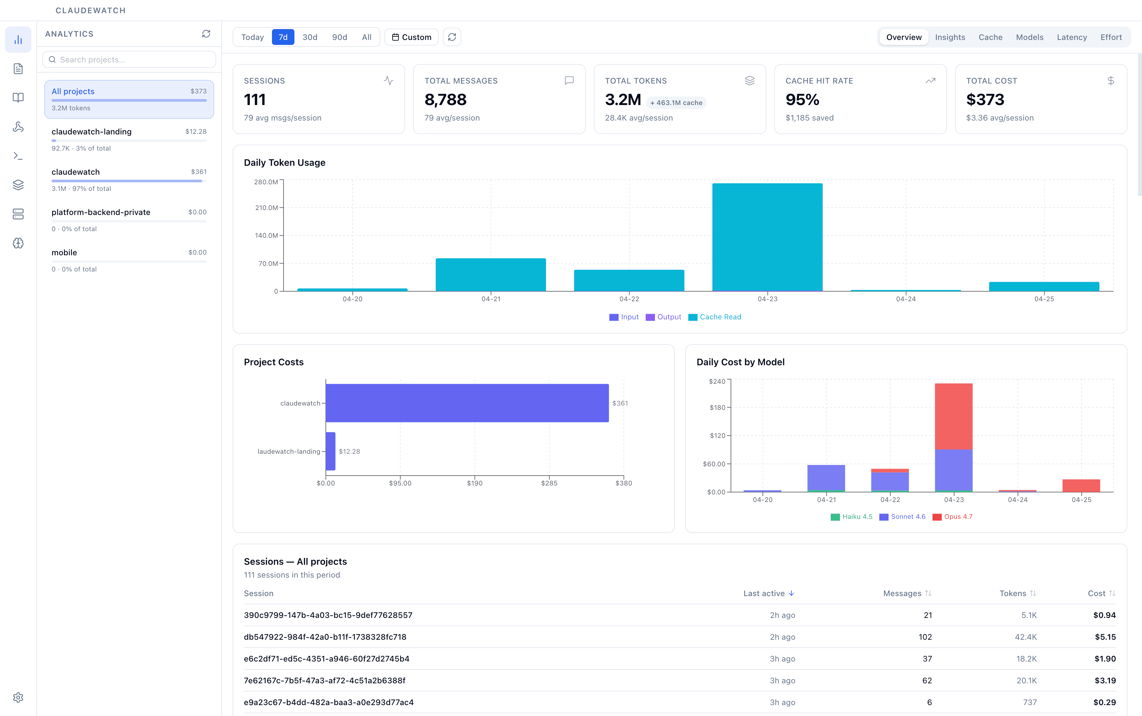The width and height of the screenshot is (1142, 716).
Task: Toggle the Input legend swatch
Action: point(613,317)
